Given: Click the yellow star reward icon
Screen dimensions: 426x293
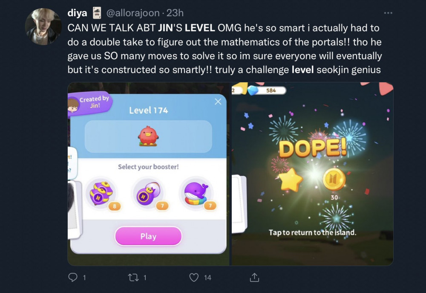Looking at the screenshot, I should pyautogui.click(x=291, y=180).
